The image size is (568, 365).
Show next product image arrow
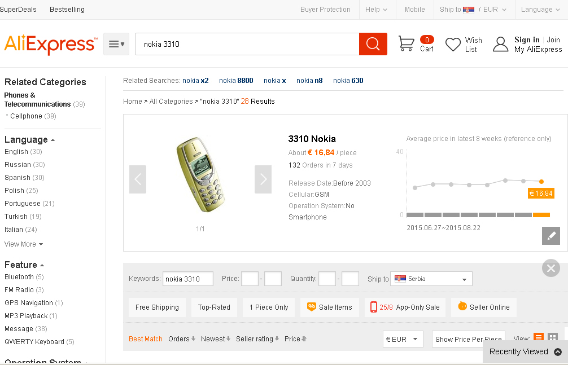tap(263, 179)
